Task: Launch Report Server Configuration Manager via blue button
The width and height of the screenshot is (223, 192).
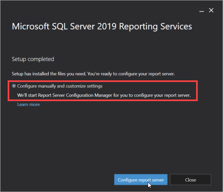Action: [x=141, y=180]
